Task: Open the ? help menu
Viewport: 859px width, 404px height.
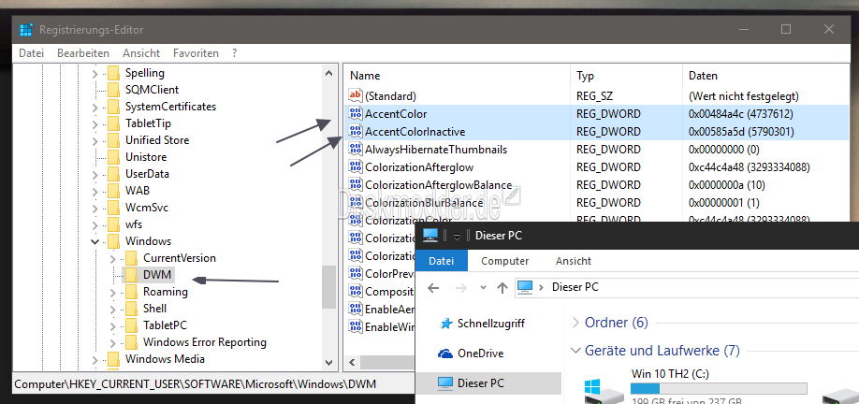Action: click(235, 53)
